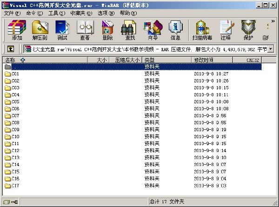
Task: Open the Favorites (收藏夹) menu
Action: pyautogui.click(x=81, y=13)
